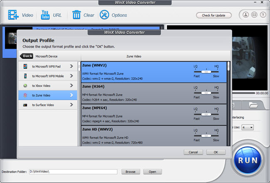Click Check for Update button
The width and height of the screenshot is (270, 183).
pyautogui.click(x=214, y=15)
